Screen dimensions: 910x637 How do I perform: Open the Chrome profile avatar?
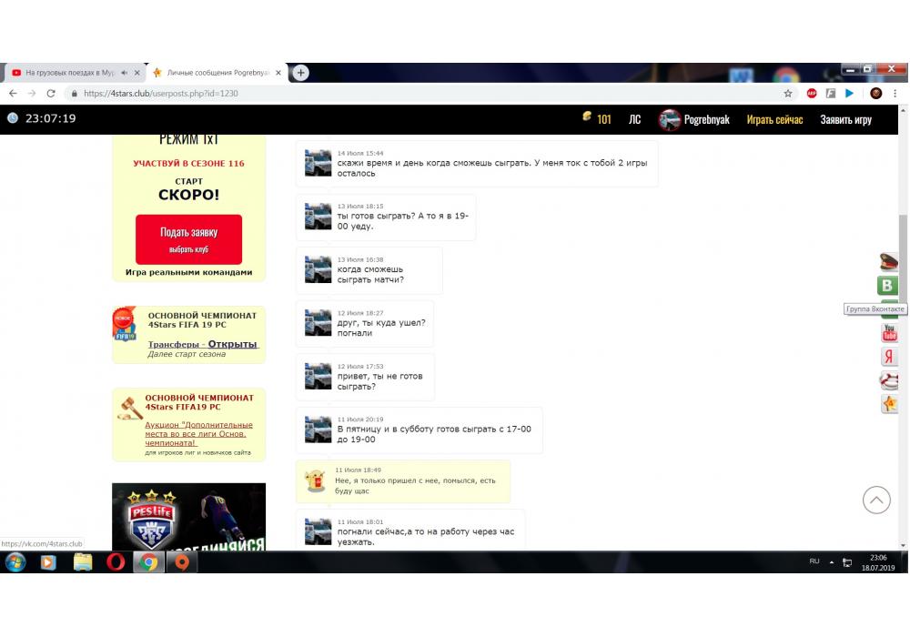pos(875,94)
